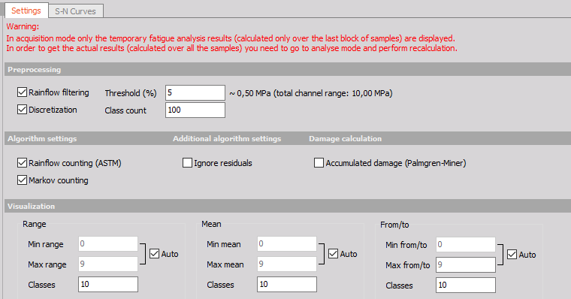Toggle the Discretization checkbox

[23, 110]
